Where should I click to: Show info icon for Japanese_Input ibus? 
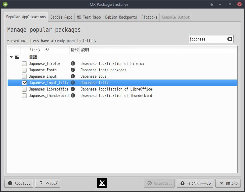coord(73,76)
